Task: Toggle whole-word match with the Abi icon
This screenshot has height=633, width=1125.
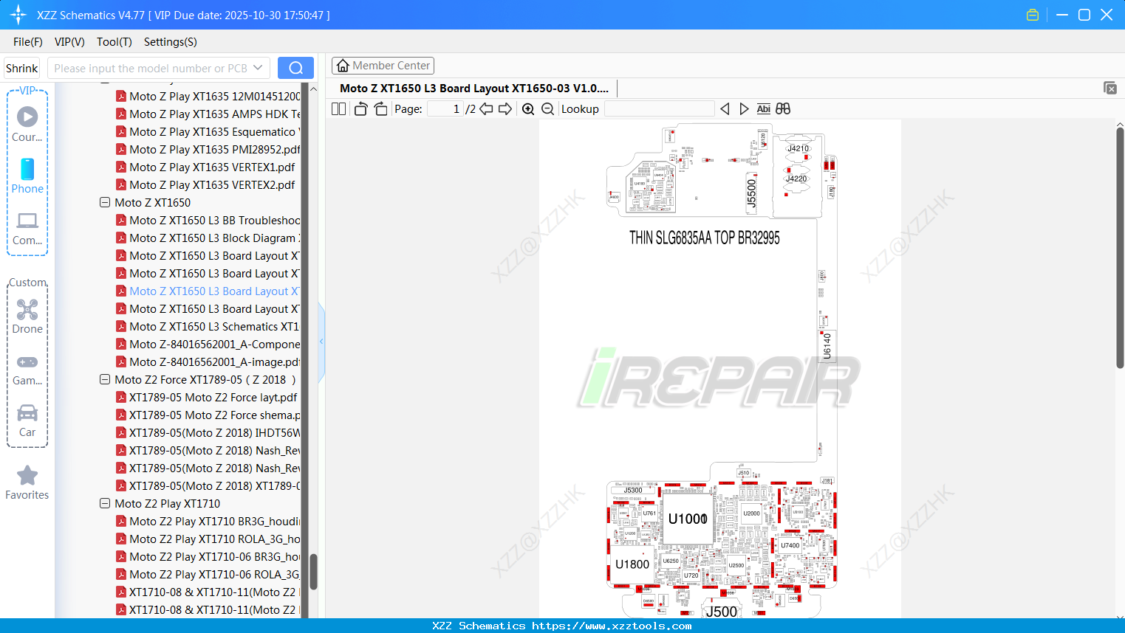Action: [763, 108]
